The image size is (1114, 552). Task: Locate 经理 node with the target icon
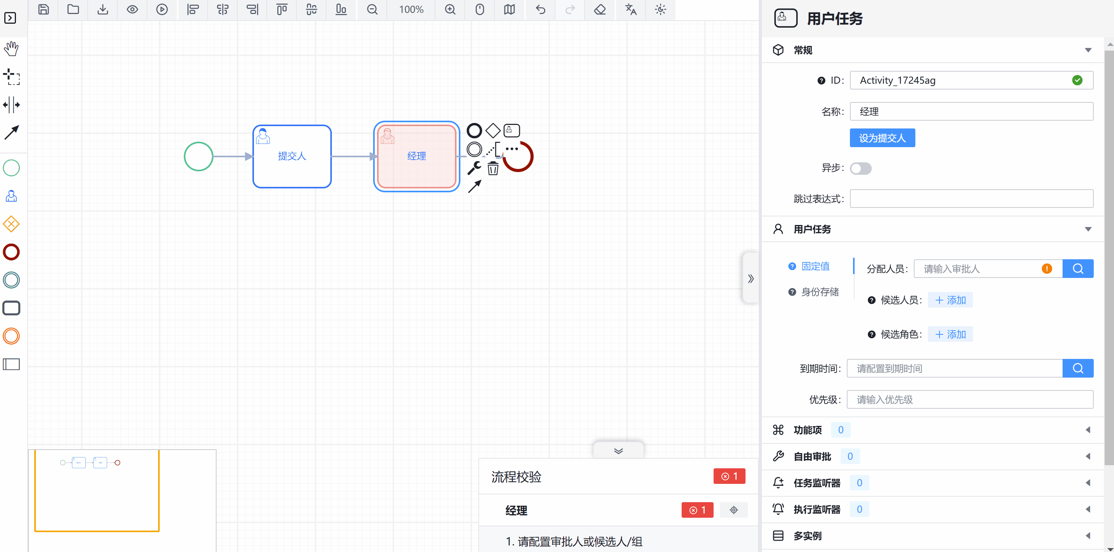(x=733, y=510)
